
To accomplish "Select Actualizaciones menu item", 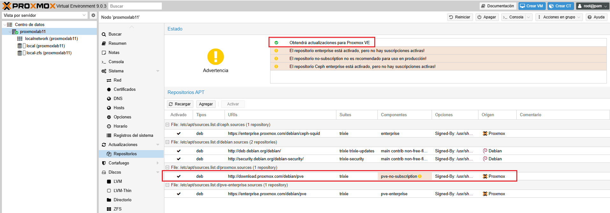I will click(131, 145).
